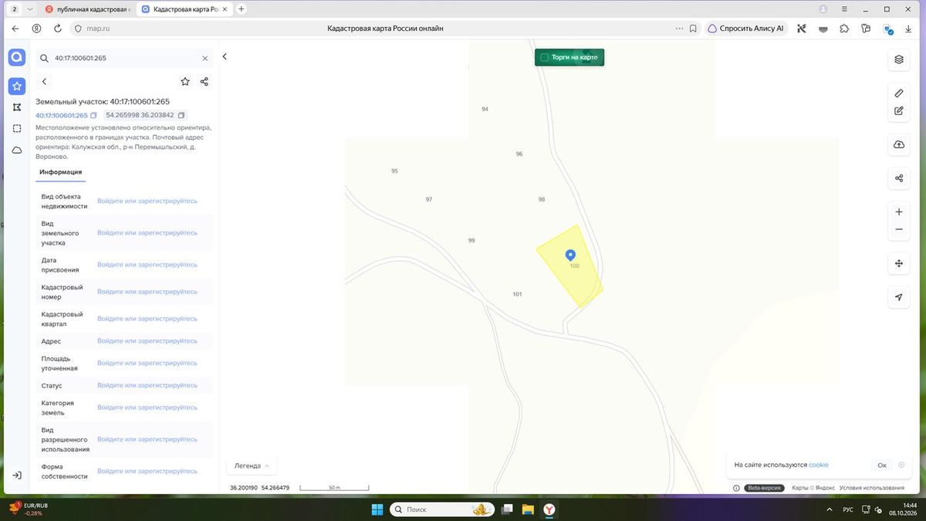
Task: Zoom in on the map
Action: (899, 211)
